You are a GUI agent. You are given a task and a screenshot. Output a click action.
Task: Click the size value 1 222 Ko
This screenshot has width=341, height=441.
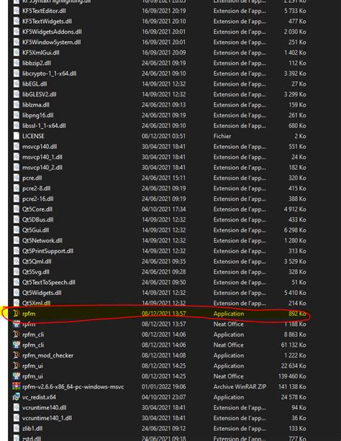(x=295, y=355)
